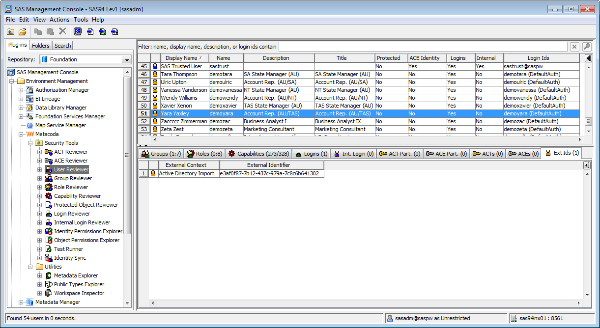Image resolution: width=600 pixels, height=328 pixels.
Task: Click the paste toolbar icon
Action: (50, 32)
